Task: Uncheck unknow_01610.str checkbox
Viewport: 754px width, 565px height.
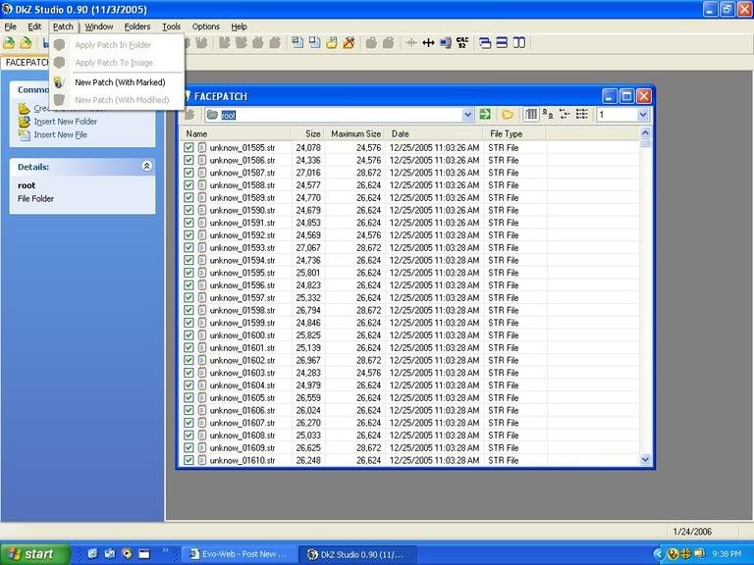Action: pos(188,460)
